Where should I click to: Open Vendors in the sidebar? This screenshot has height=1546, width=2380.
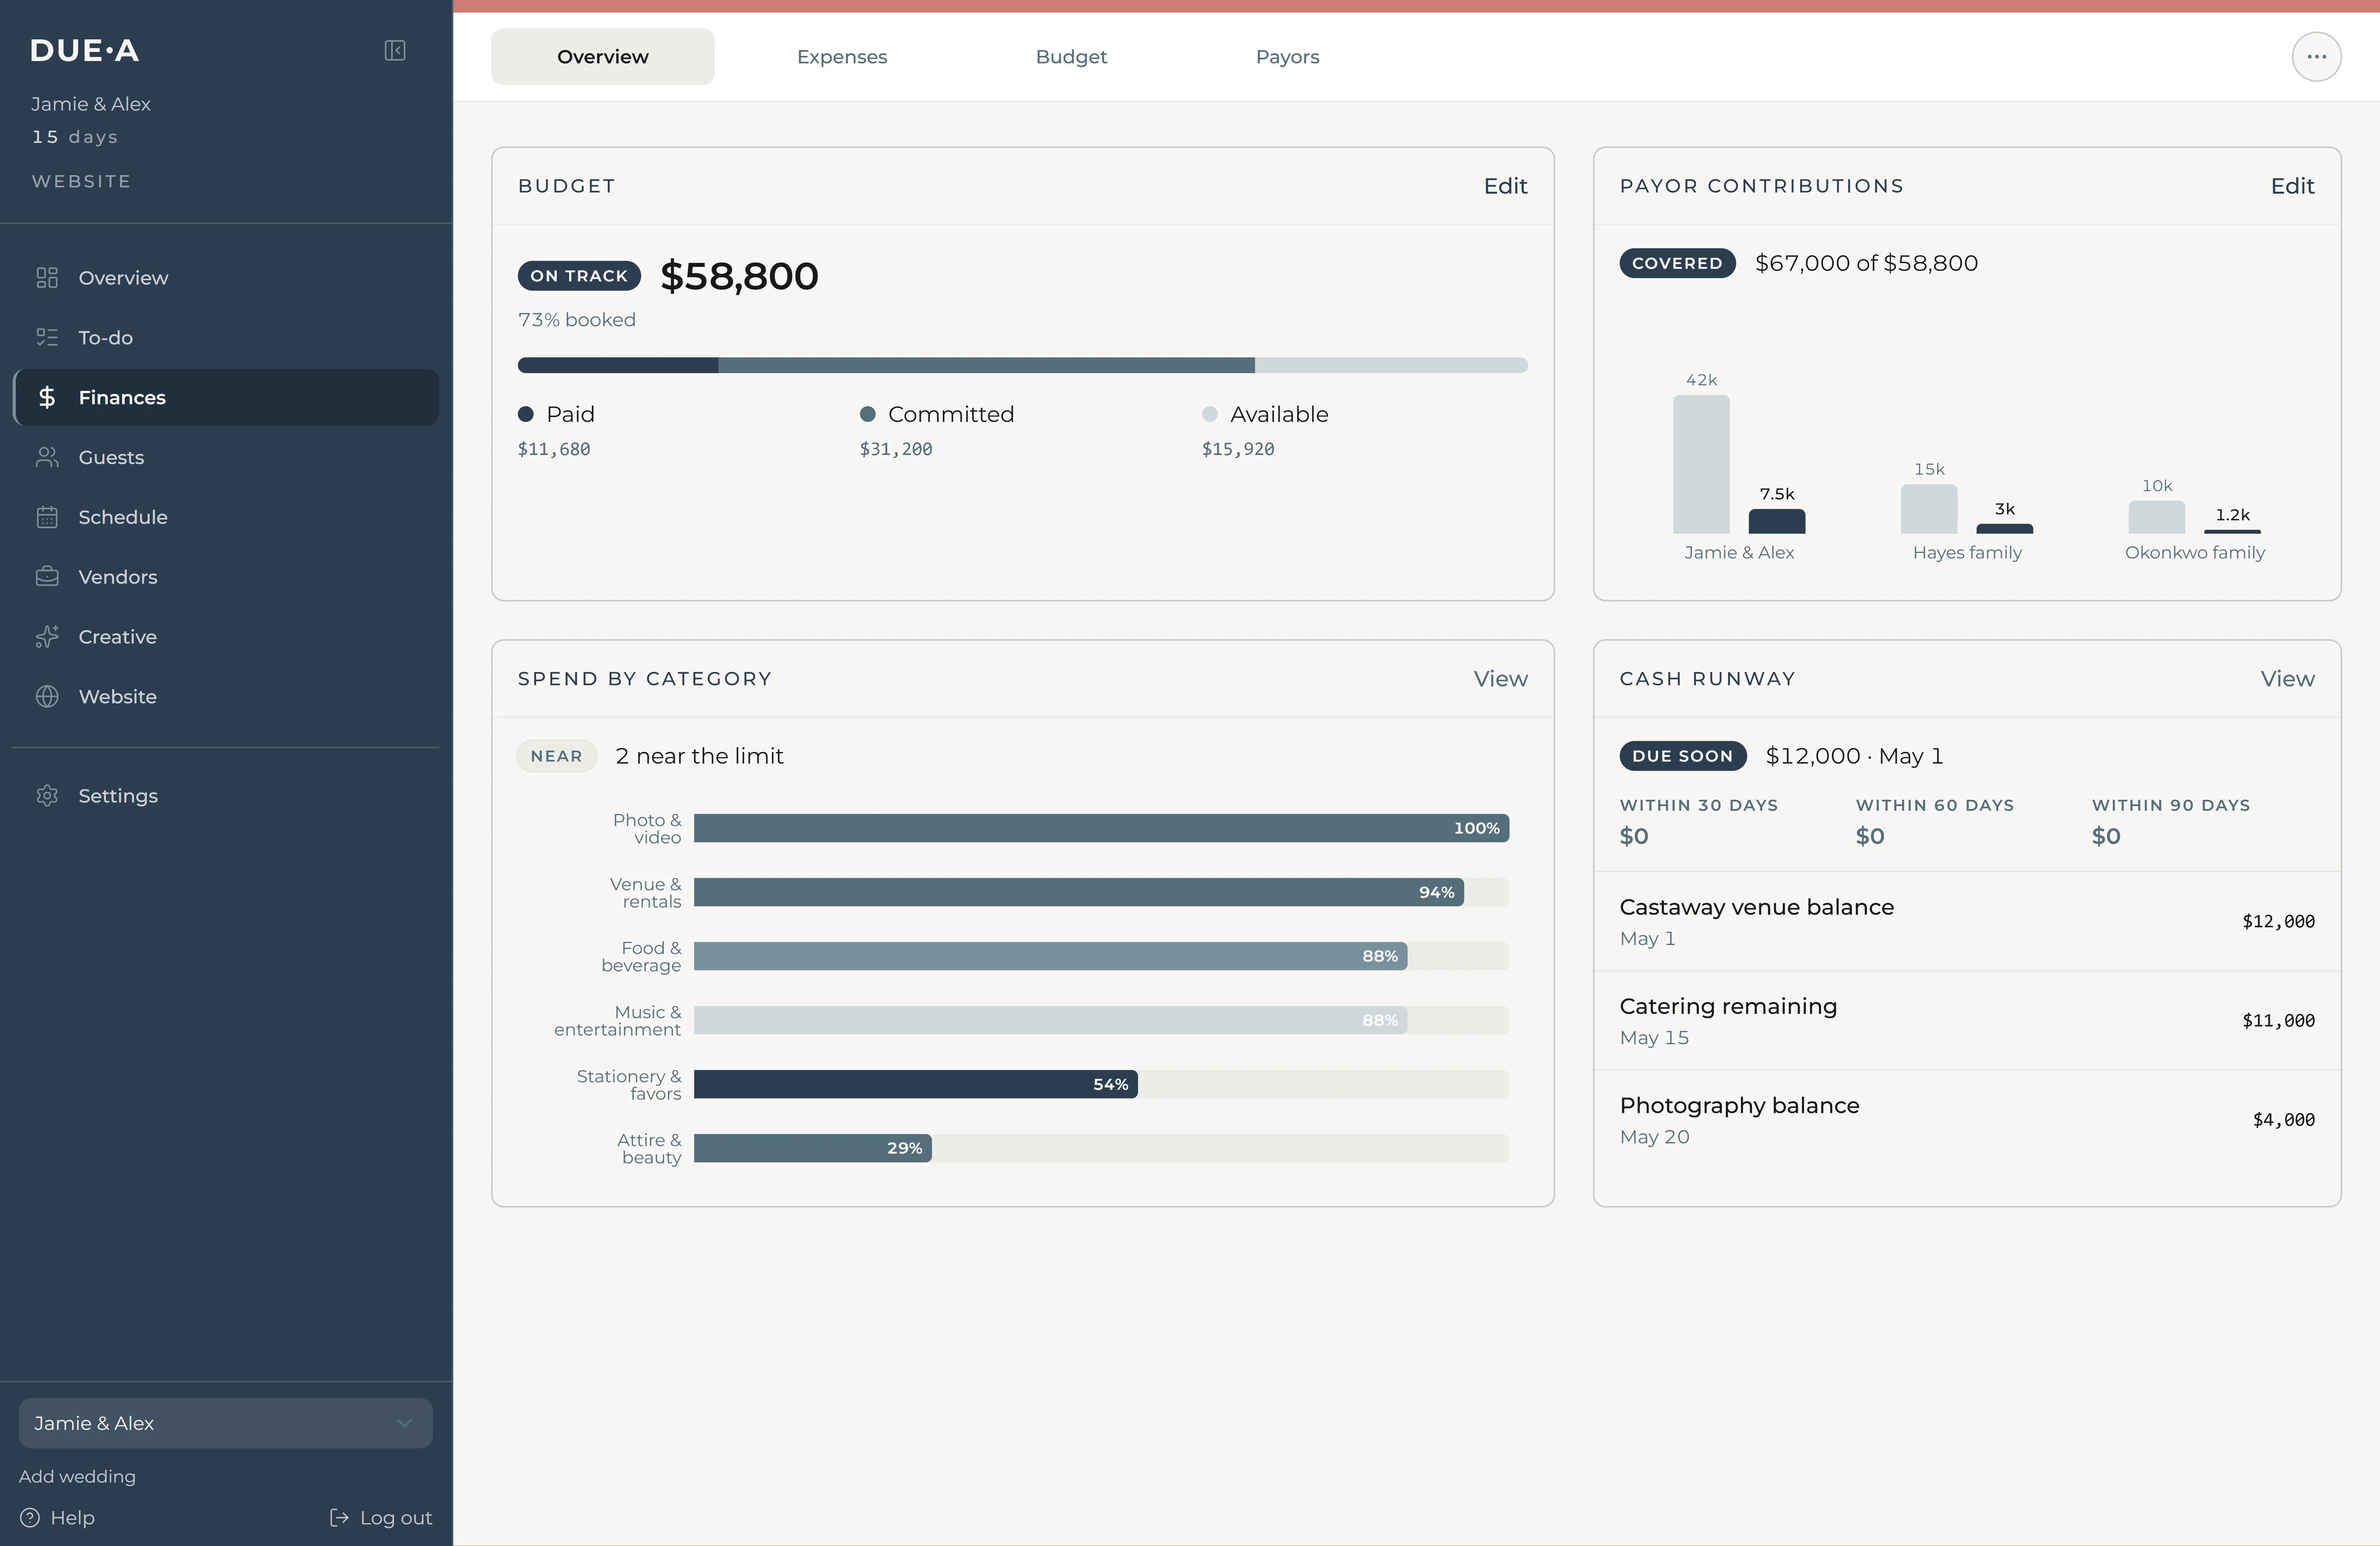coord(225,577)
